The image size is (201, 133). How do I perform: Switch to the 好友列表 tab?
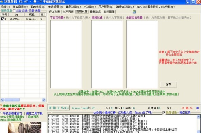(x=54, y=12)
